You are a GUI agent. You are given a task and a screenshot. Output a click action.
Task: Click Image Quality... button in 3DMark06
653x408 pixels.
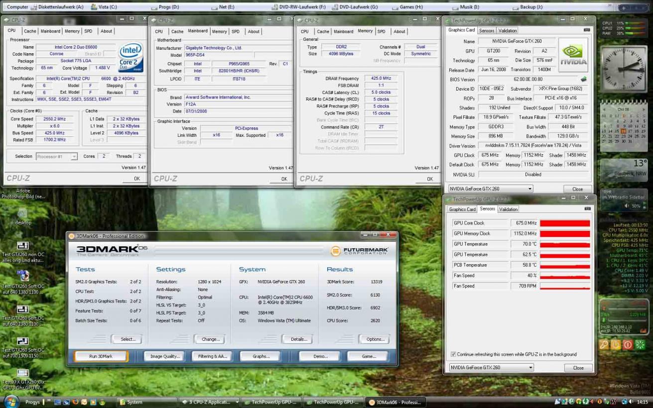165,356
